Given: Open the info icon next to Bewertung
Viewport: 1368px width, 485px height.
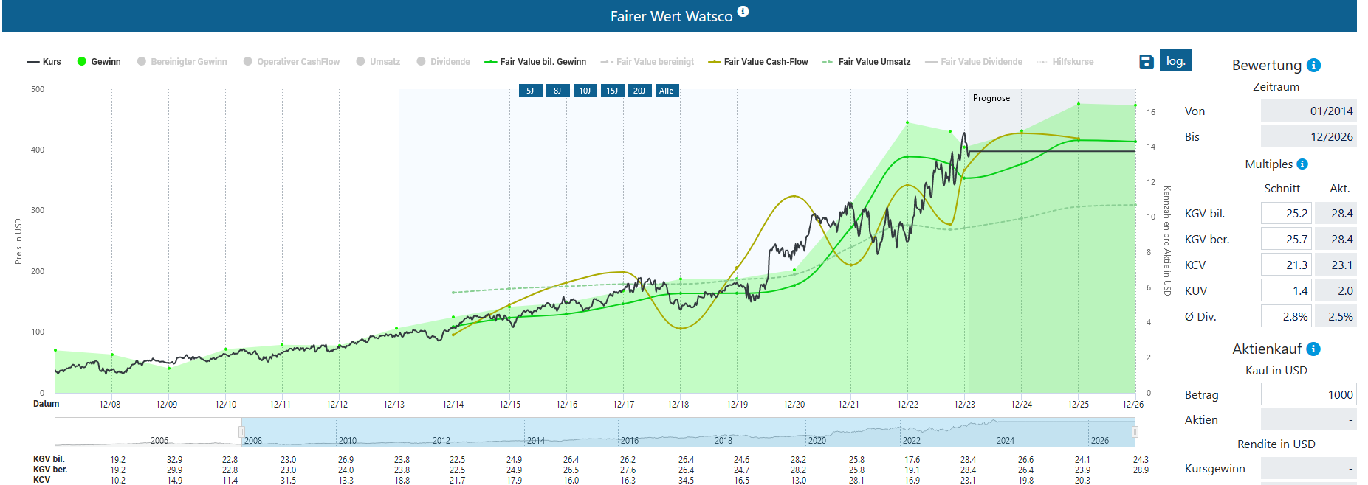Looking at the screenshot, I should pyautogui.click(x=1313, y=65).
